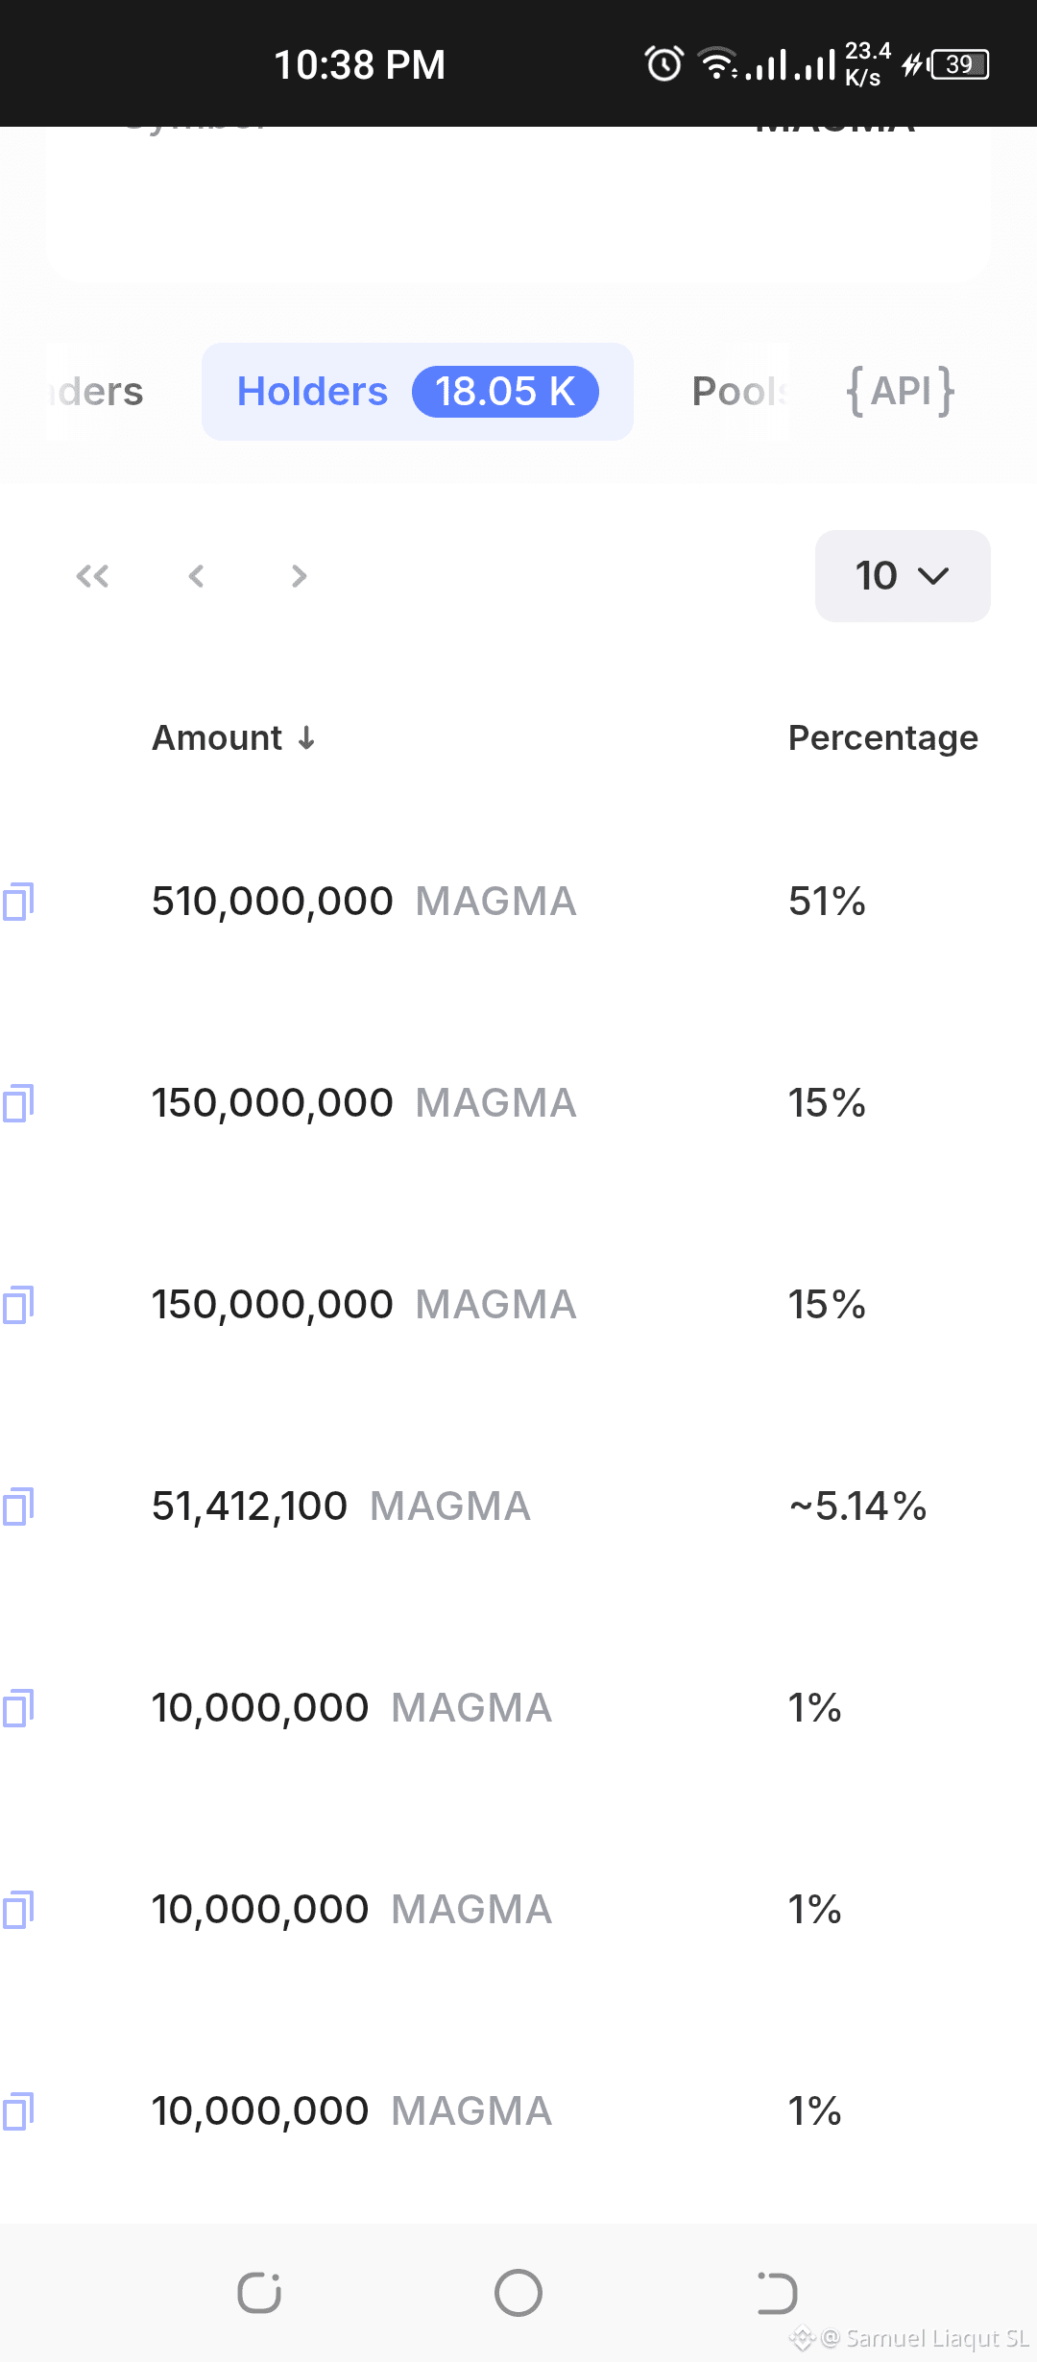The width and height of the screenshot is (1037, 2362).
Task: Tap the Android recent apps button
Action: point(259,2293)
